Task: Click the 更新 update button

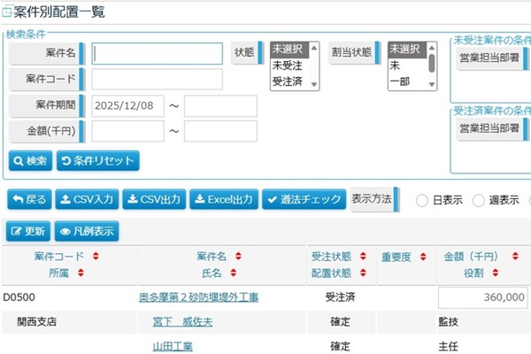Action: (28, 231)
